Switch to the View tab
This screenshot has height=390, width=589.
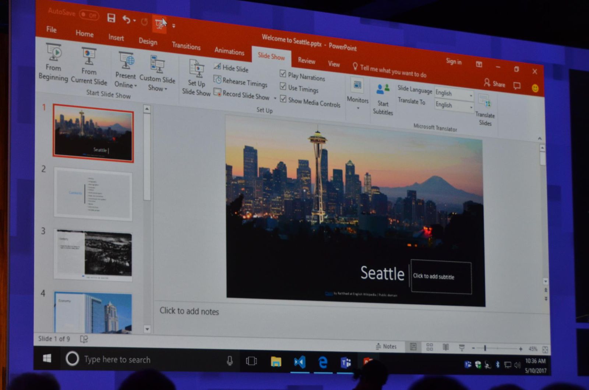334,64
